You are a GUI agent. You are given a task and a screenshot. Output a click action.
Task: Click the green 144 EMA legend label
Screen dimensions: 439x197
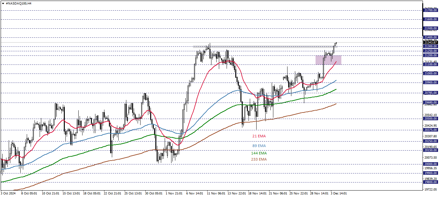pos(259,153)
